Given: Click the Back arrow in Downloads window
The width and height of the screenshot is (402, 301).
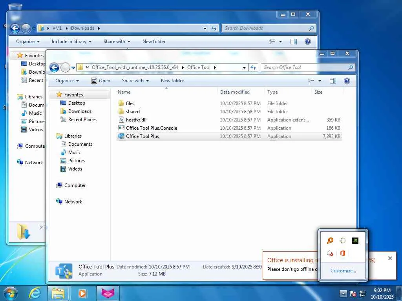Looking at the screenshot, I should point(15,28).
